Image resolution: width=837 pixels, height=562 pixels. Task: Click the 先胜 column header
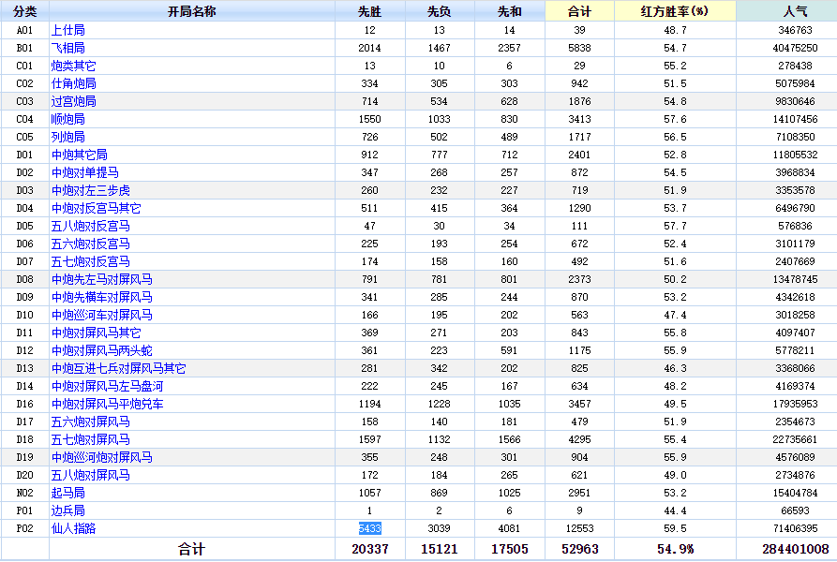click(x=370, y=11)
